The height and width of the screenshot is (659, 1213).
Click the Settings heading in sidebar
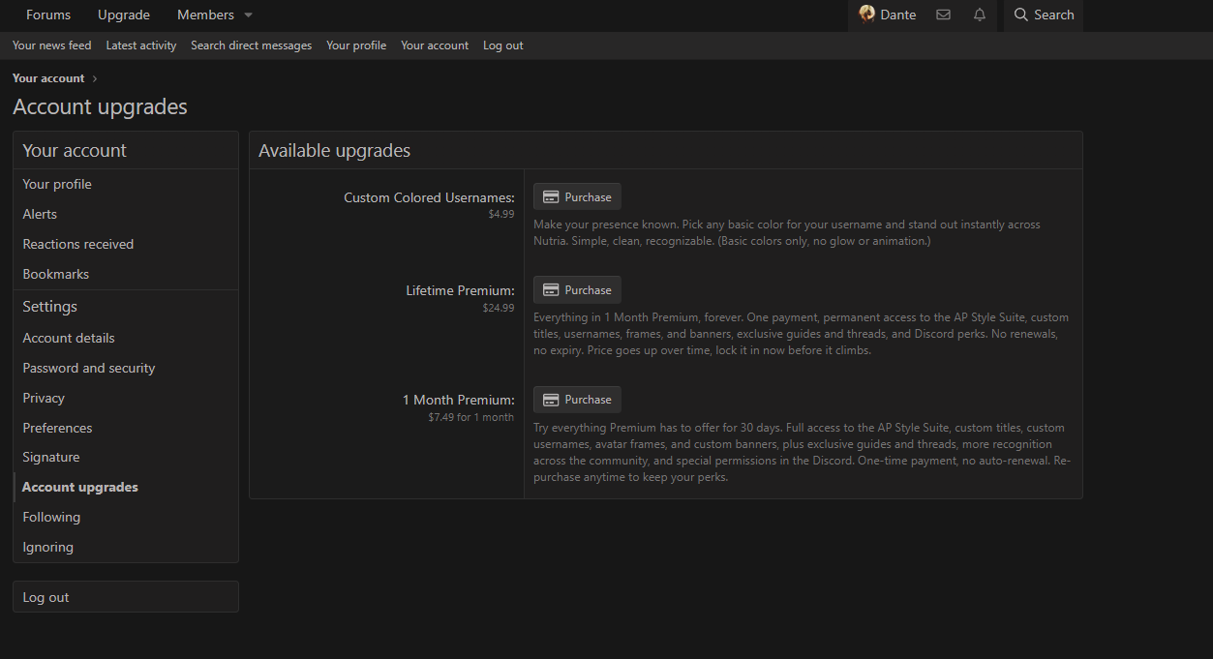50,306
